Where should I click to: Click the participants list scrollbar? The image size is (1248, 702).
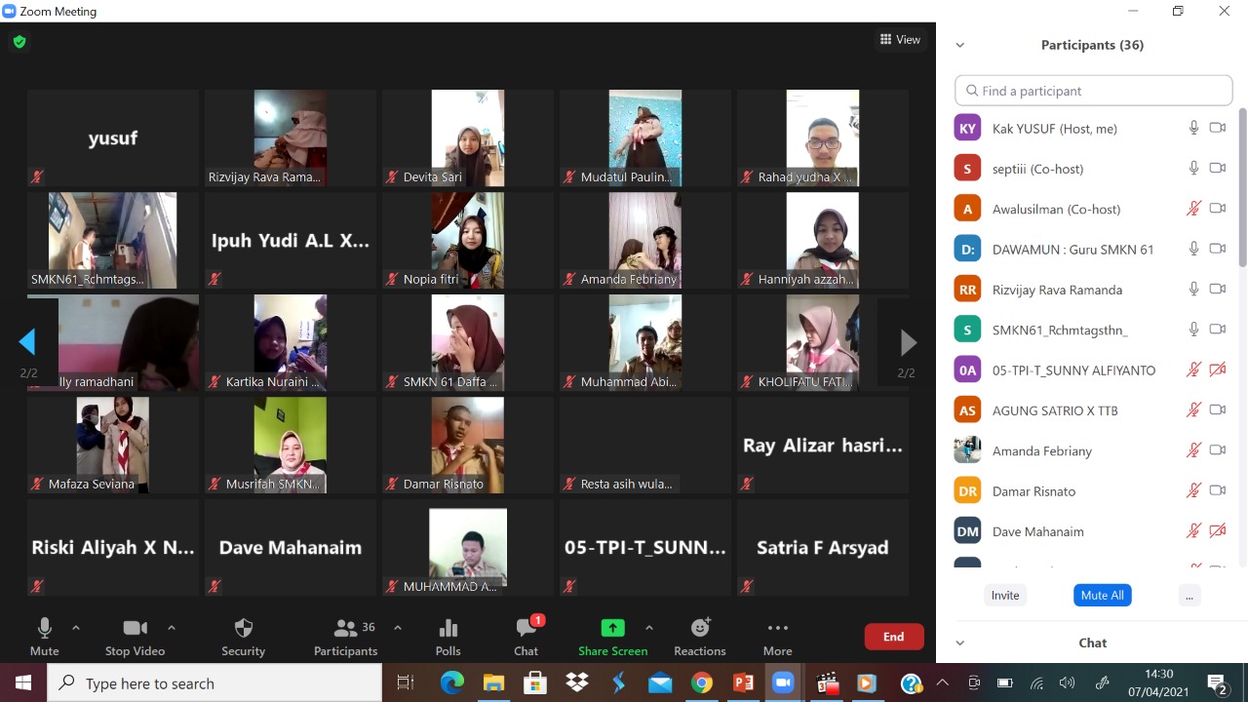[1242, 195]
